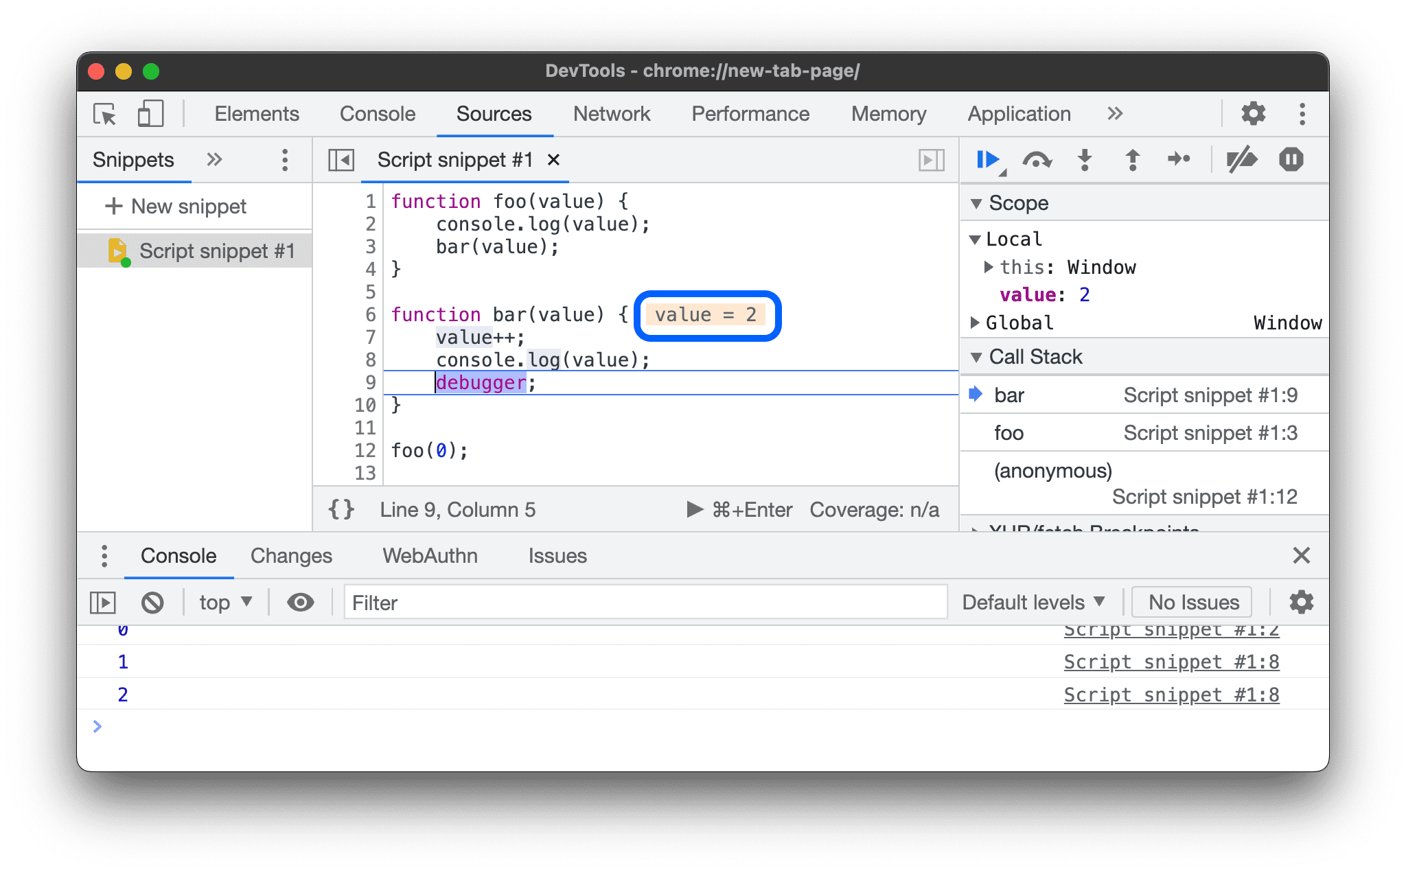Click the block requests icon in Console

click(152, 601)
